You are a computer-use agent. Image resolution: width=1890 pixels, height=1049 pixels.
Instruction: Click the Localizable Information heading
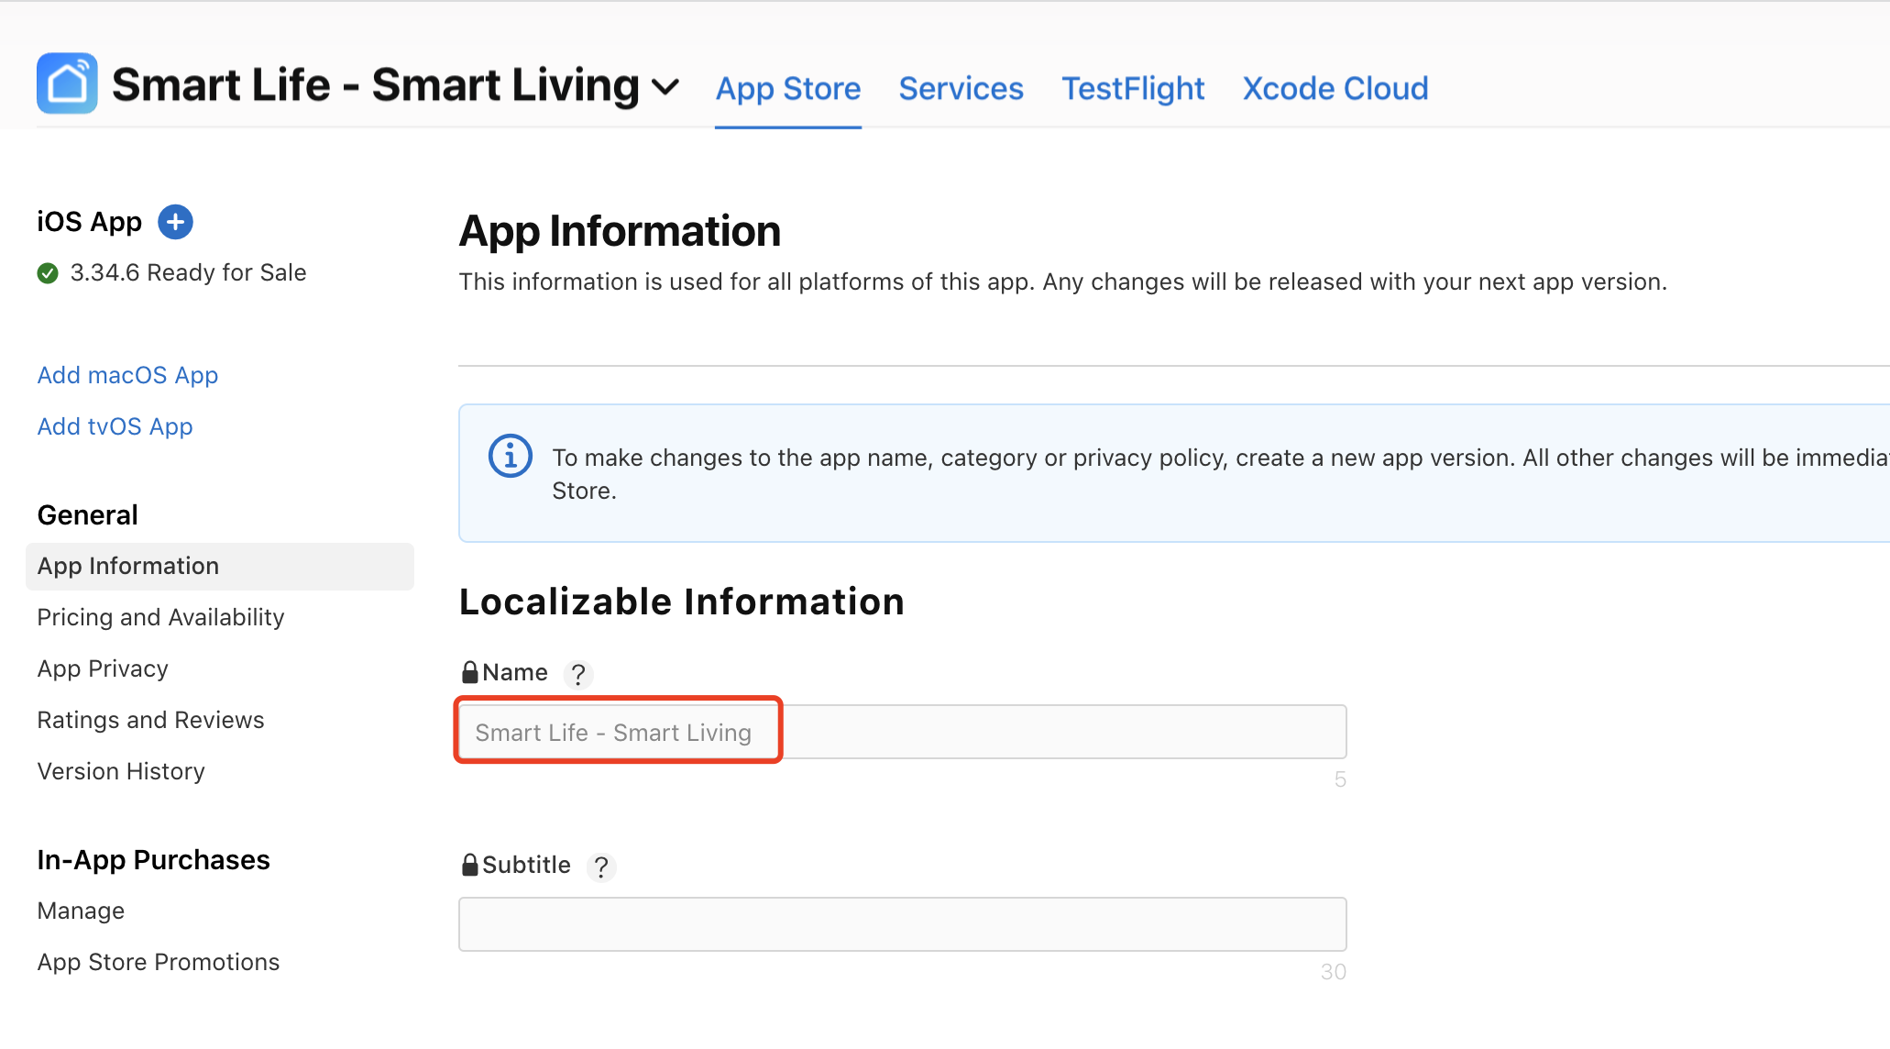682,602
